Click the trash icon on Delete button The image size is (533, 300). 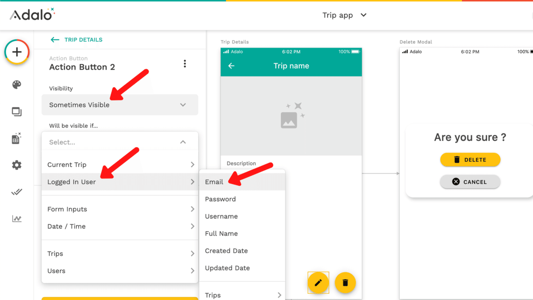[x=457, y=160]
